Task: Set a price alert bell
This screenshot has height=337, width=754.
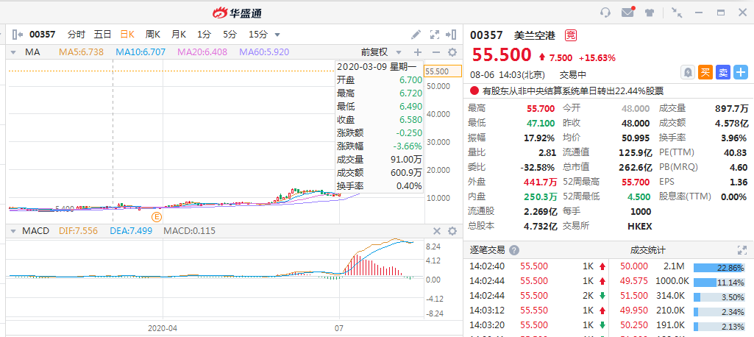Action: [688, 73]
